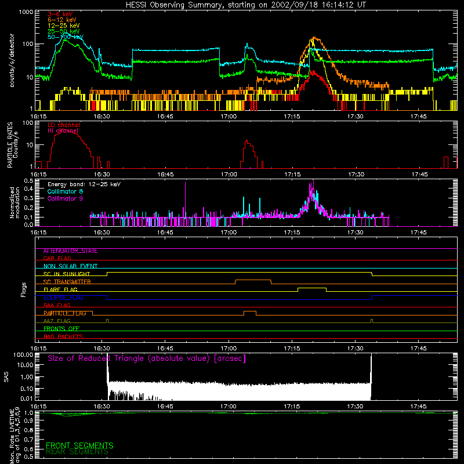Click the 0.9 tick on the livetime axis
Viewport: 464px width, 464px height.
[x=28, y=421]
